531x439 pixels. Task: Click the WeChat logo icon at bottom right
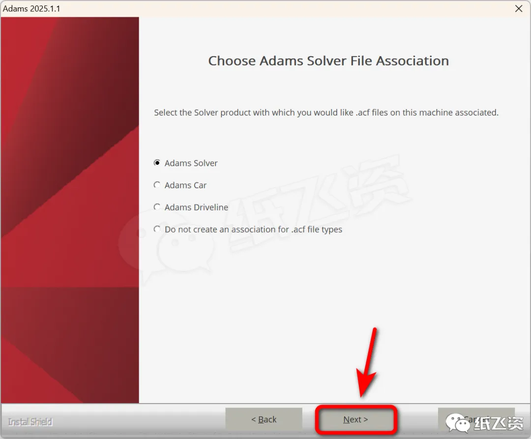pyautogui.click(x=458, y=423)
